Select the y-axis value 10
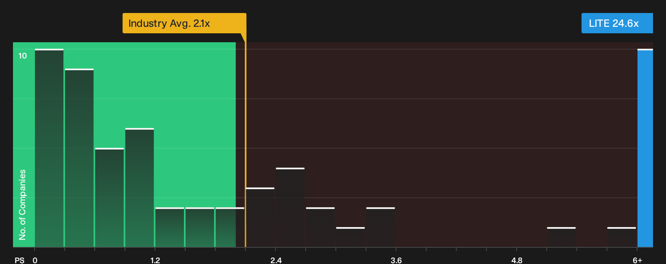This screenshot has width=666, height=264. (23, 56)
